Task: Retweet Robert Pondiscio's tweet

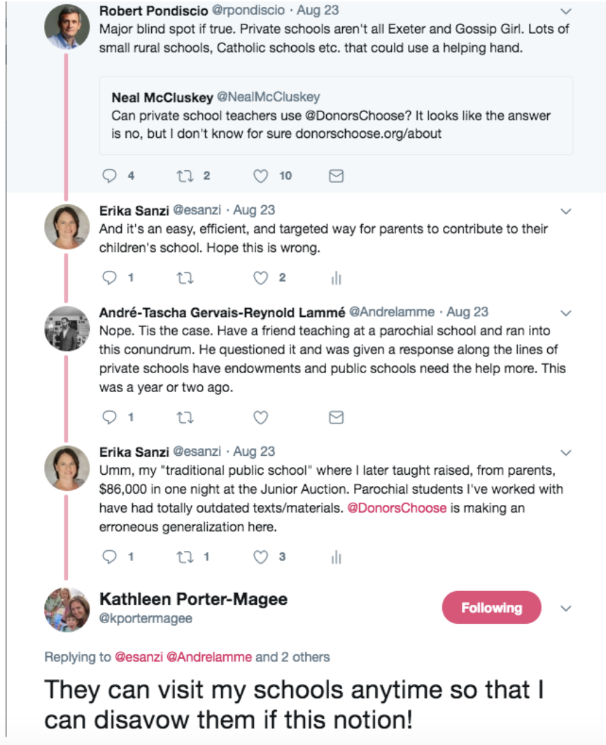Action: pos(185,176)
